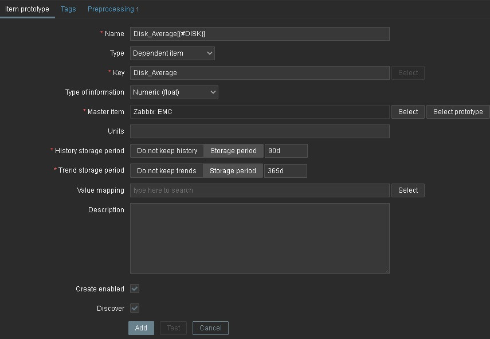490x339 pixels.
Task: Switch to the Tags tab
Action: [x=68, y=9]
